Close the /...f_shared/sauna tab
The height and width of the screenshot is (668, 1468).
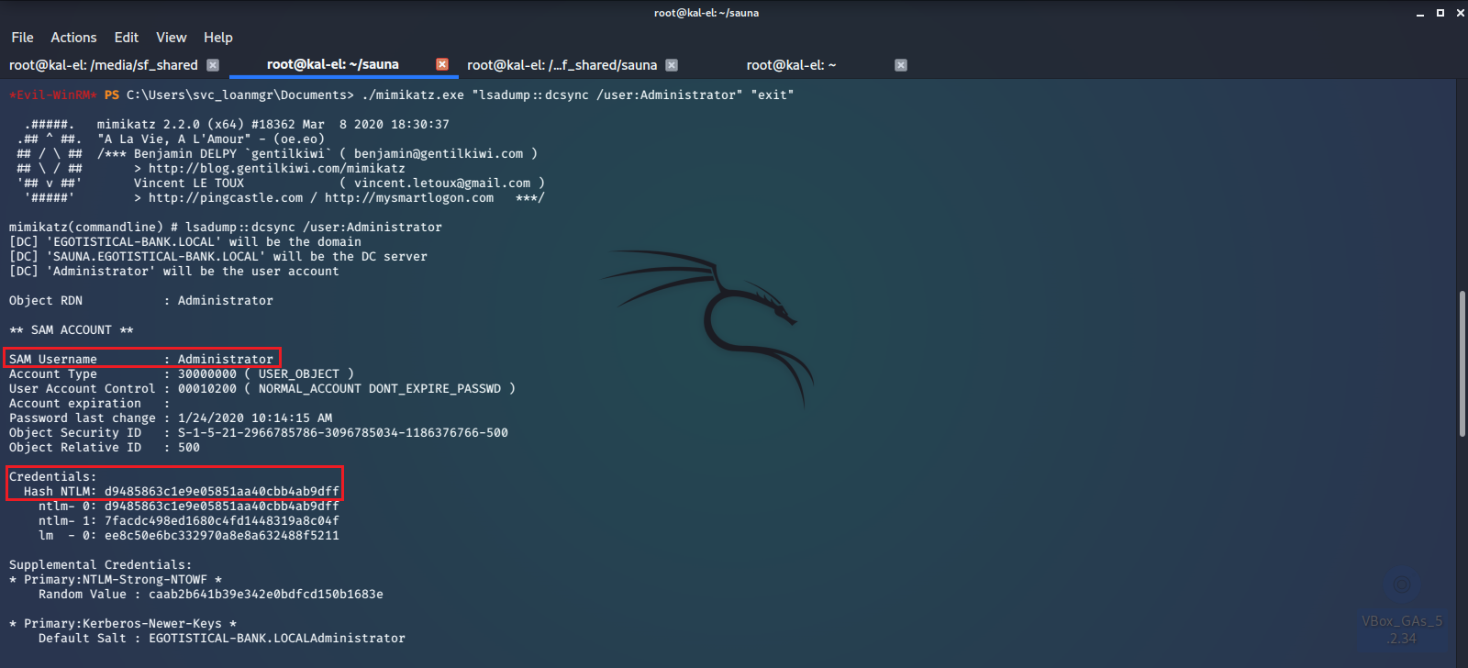click(672, 65)
